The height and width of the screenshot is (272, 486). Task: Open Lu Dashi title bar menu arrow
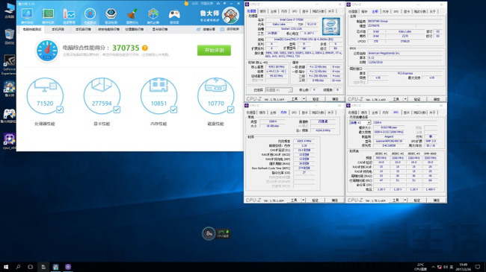pos(225,4)
